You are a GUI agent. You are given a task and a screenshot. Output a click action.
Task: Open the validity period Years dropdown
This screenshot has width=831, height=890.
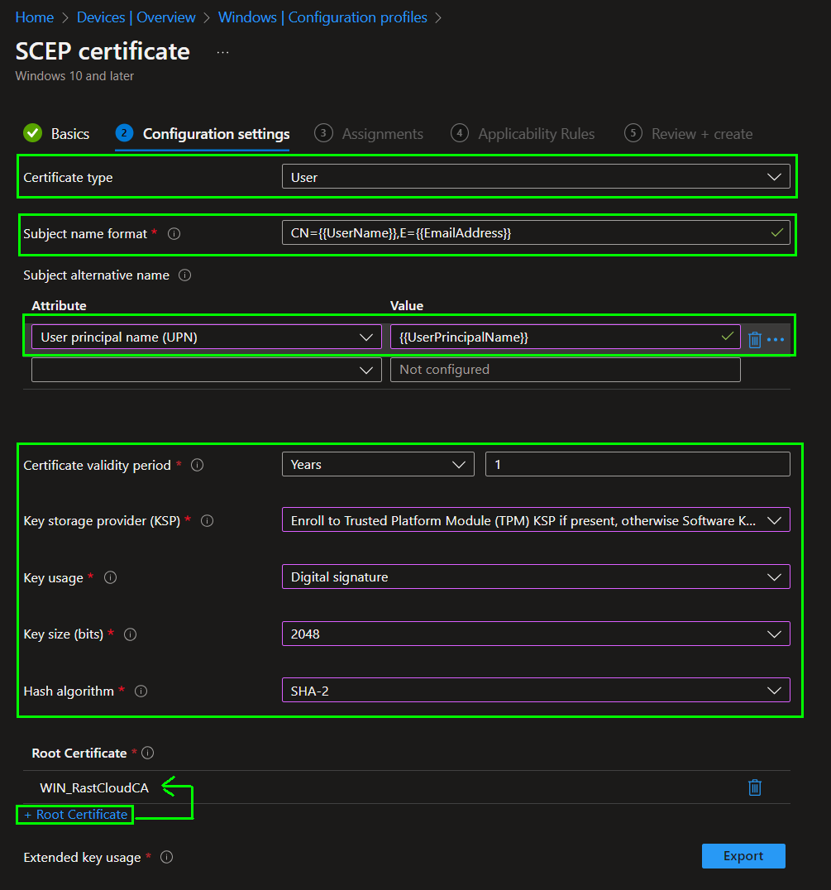[x=377, y=465]
